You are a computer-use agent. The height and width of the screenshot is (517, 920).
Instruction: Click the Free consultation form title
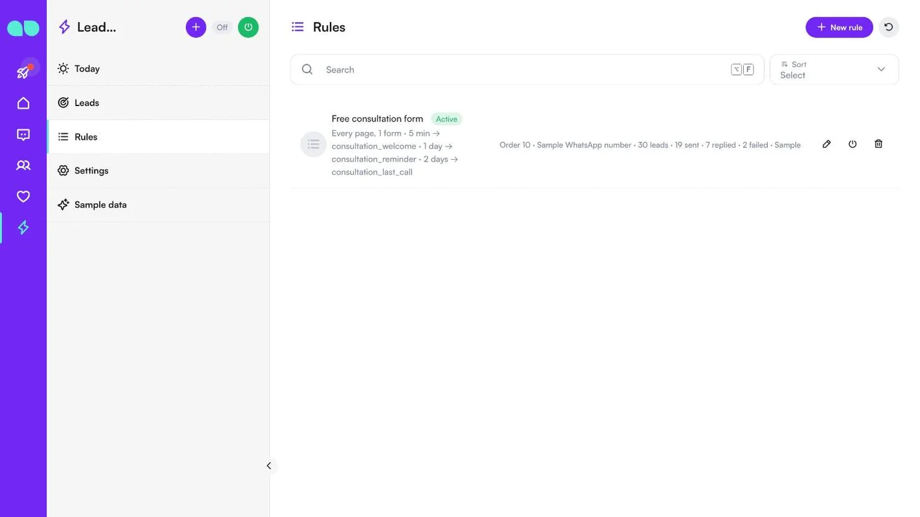(377, 119)
